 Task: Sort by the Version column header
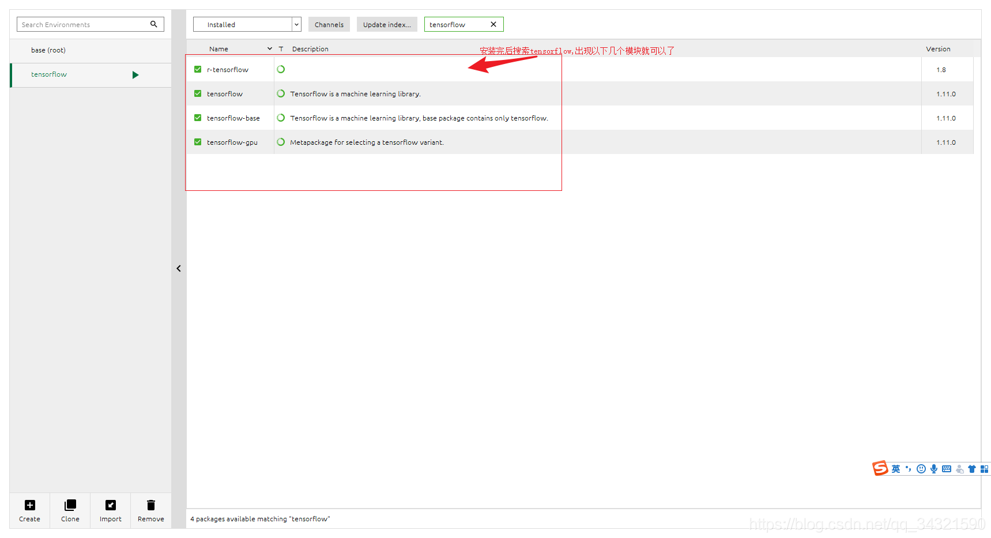(938, 49)
